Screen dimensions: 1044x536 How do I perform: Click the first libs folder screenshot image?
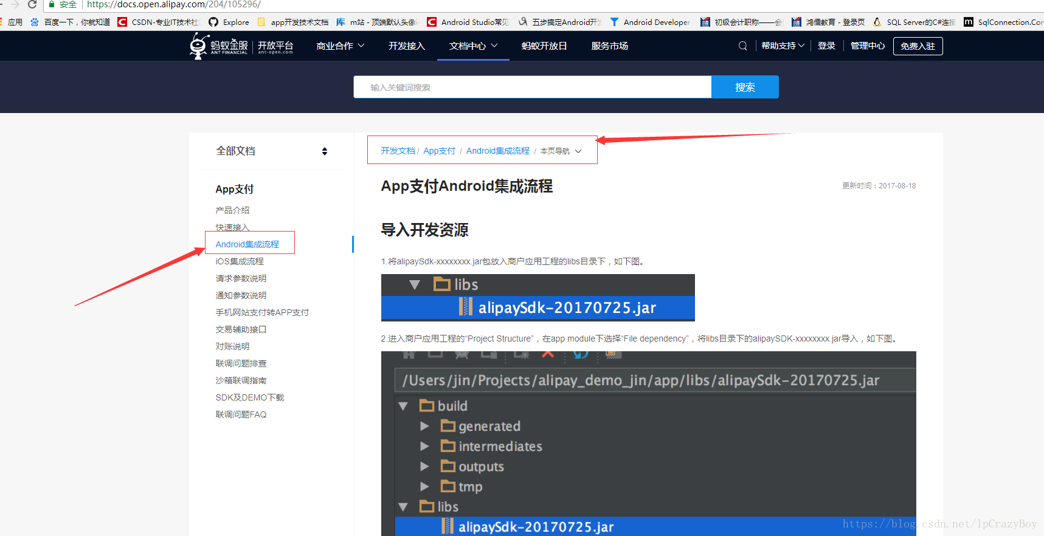pos(538,298)
